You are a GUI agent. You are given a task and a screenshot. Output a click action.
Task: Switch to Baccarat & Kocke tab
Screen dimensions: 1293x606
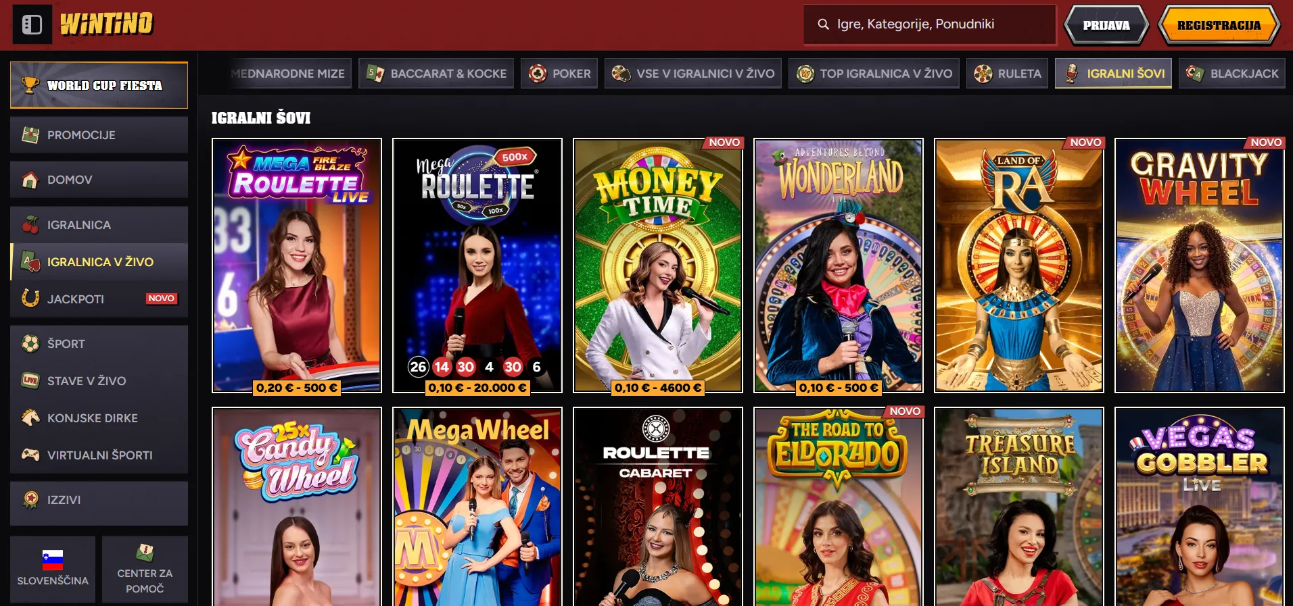(x=436, y=74)
